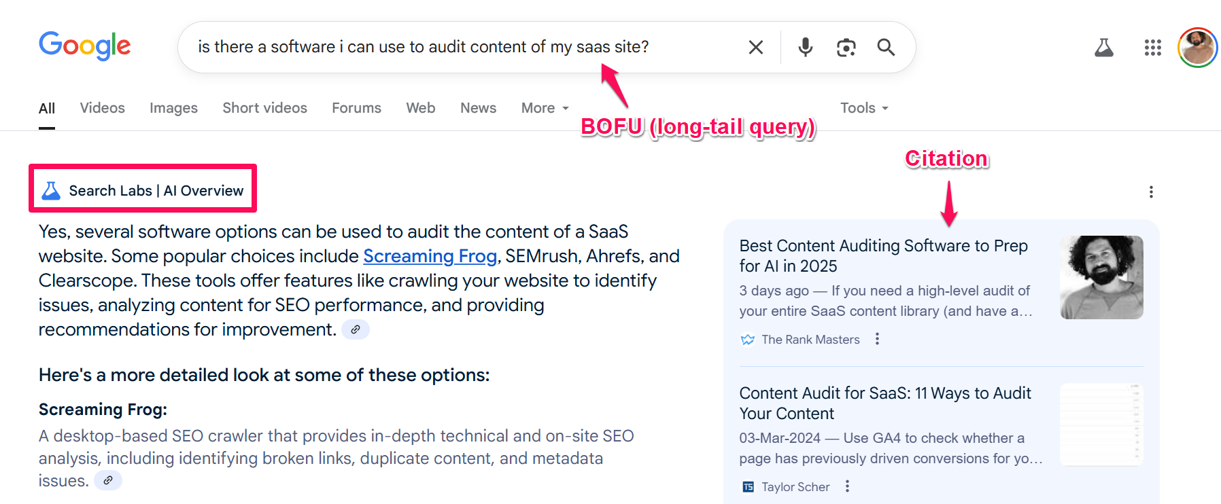Click the AI Overview flask icon
Image resolution: width=1221 pixels, height=504 pixels.
[x=51, y=191]
